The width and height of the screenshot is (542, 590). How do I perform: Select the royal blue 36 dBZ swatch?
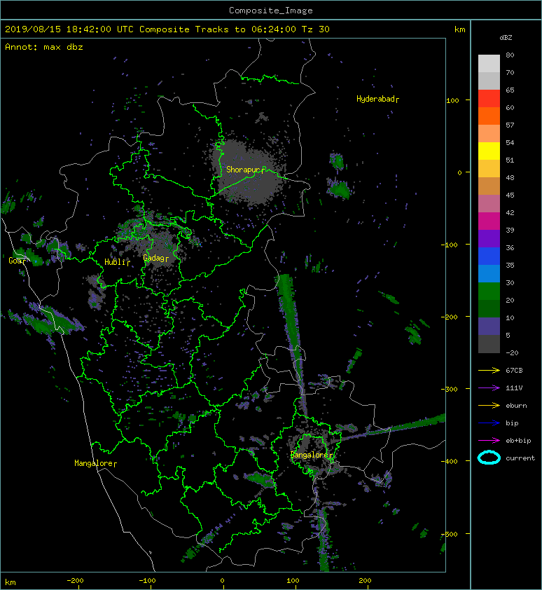click(x=489, y=256)
